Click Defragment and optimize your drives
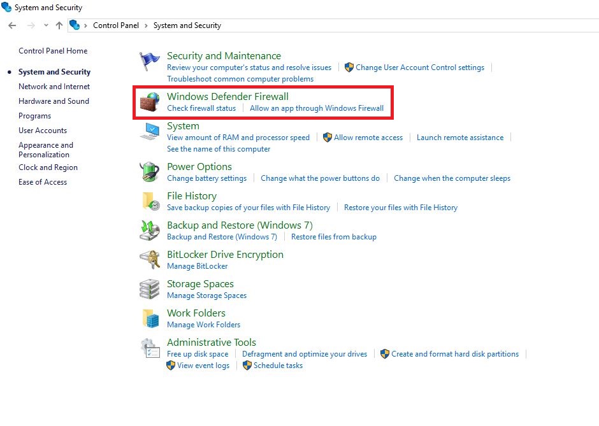The height and width of the screenshot is (426, 599). (305, 354)
